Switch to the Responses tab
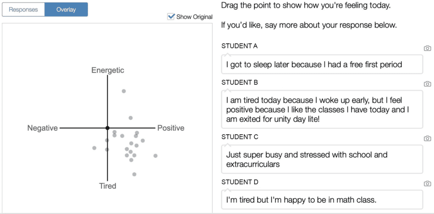The image size is (434, 214). click(x=23, y=10)
